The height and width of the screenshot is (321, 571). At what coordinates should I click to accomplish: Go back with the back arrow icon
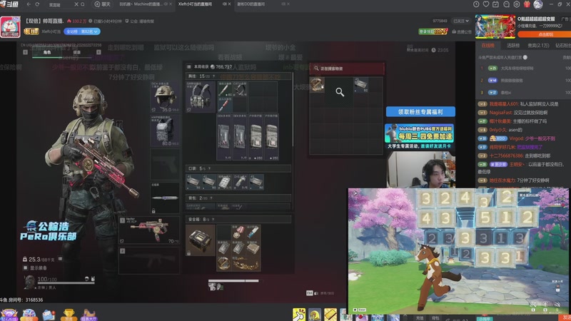(29, 4)
